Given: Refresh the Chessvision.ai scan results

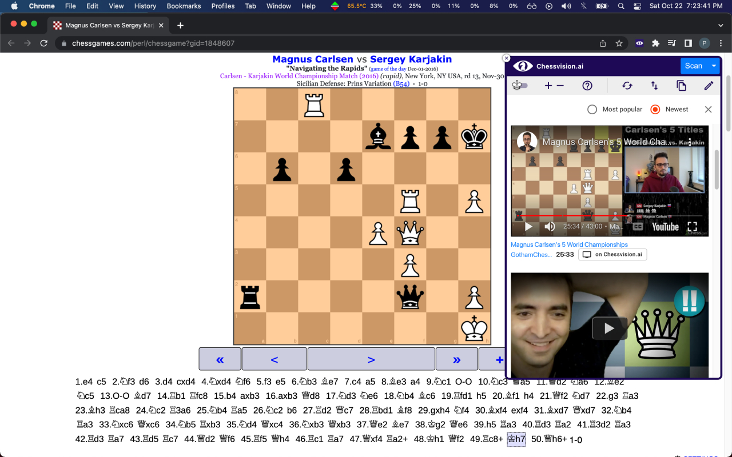Looking at the screenshot, I should 627,85.
